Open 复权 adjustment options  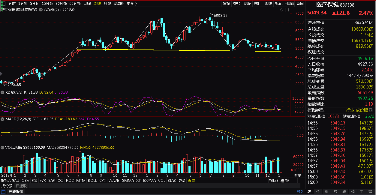click(x=227, y=4)
